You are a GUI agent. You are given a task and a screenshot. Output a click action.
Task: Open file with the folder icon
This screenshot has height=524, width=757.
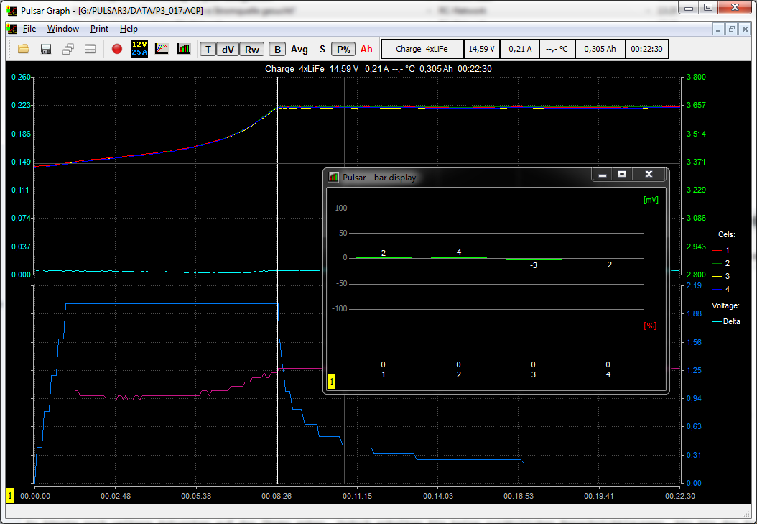24,49
